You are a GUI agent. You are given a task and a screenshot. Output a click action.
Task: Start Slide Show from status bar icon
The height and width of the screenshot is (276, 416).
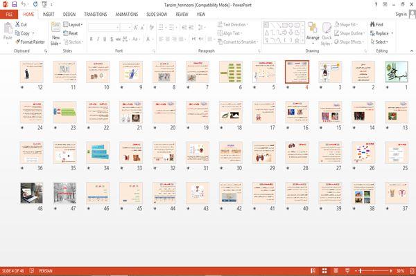pyautogui.click(x=347, y=270)
